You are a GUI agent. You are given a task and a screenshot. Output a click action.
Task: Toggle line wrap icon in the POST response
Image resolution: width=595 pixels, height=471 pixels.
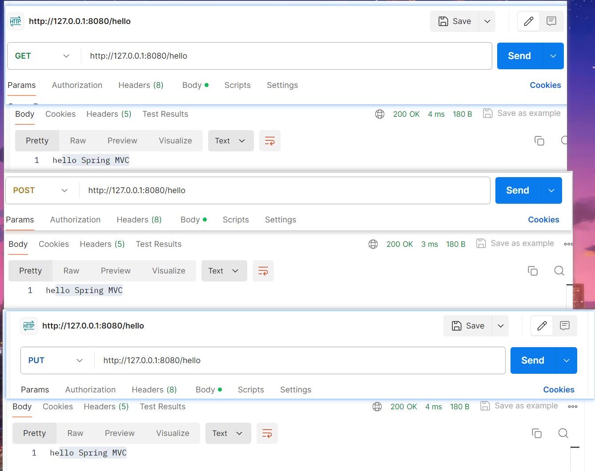click(263, 271)
